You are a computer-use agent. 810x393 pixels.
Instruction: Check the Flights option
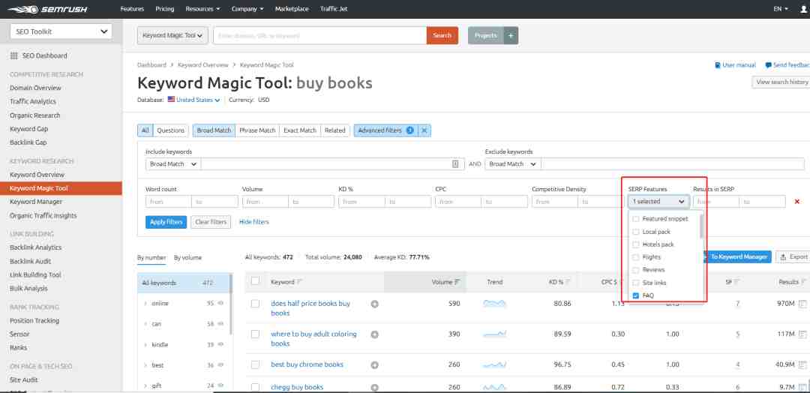[x=636, y=257]
